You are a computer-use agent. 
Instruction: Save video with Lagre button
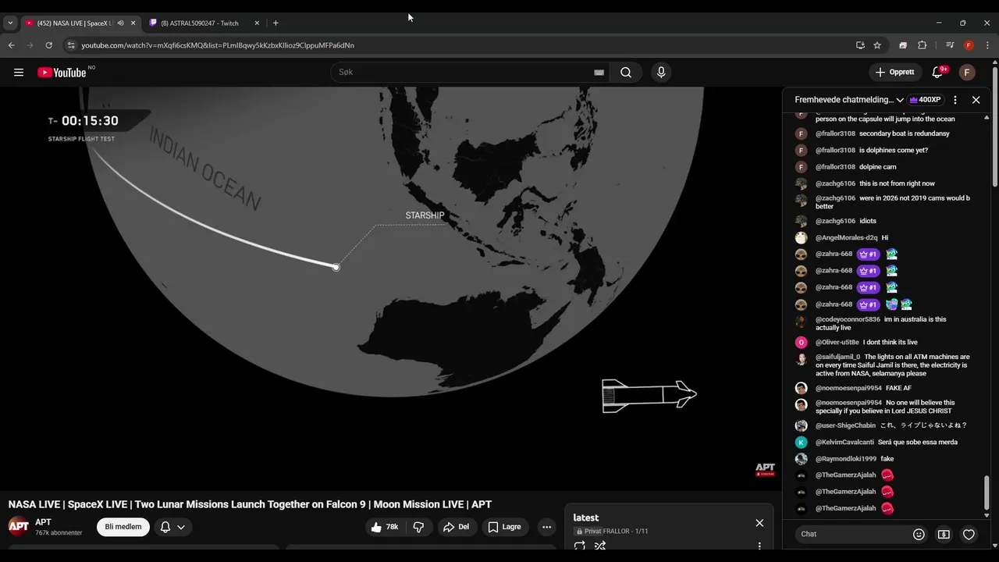tap(505, 527)
